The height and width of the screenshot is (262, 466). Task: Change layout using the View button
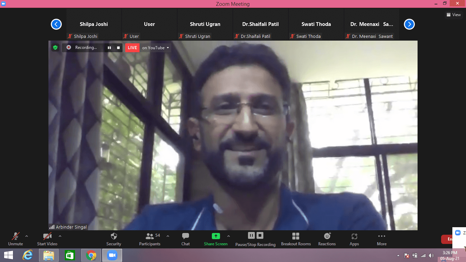(453, 15)
